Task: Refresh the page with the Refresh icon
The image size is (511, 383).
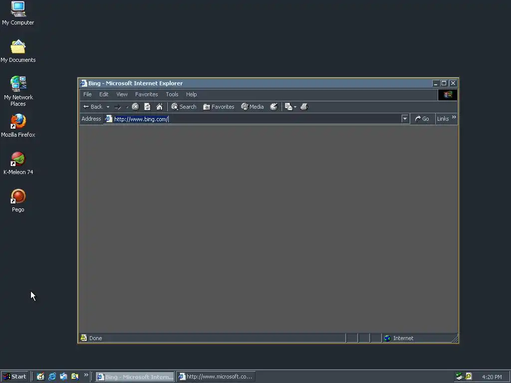Action: point(147,107)
